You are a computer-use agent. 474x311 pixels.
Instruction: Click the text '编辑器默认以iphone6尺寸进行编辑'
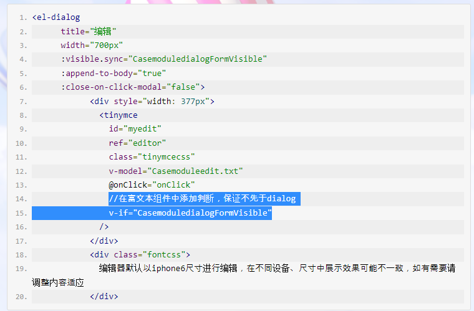tap(168, 268)
